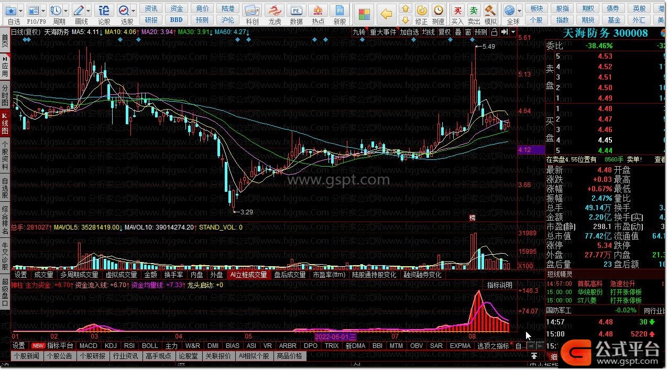Screen dimensions: 668x370
Task: Click the 周期 period clock icon
Action: [x=56, y=10]
